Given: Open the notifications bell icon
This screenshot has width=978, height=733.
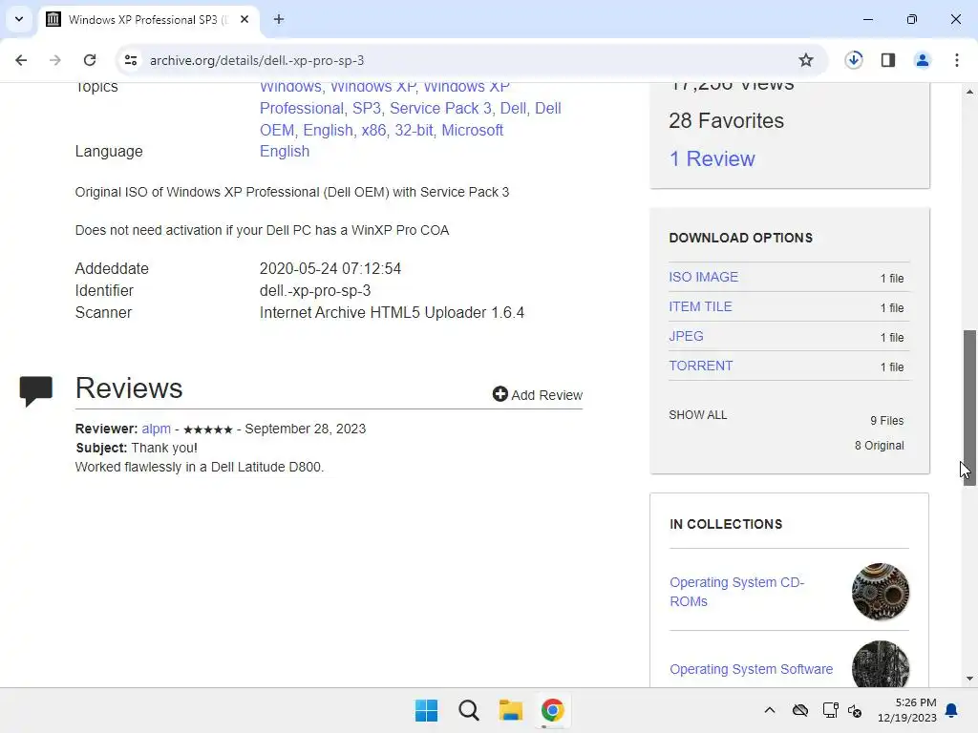Looking at the screenshot, I should click(952, 710).
